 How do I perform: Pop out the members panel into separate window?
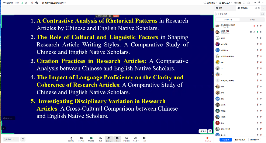coord(256,8)
